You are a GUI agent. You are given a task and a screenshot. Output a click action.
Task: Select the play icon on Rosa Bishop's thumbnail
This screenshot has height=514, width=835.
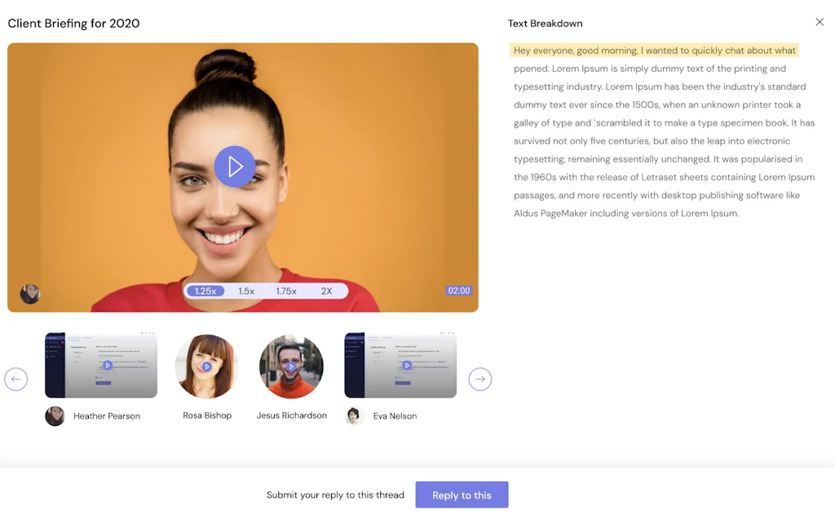206,366
